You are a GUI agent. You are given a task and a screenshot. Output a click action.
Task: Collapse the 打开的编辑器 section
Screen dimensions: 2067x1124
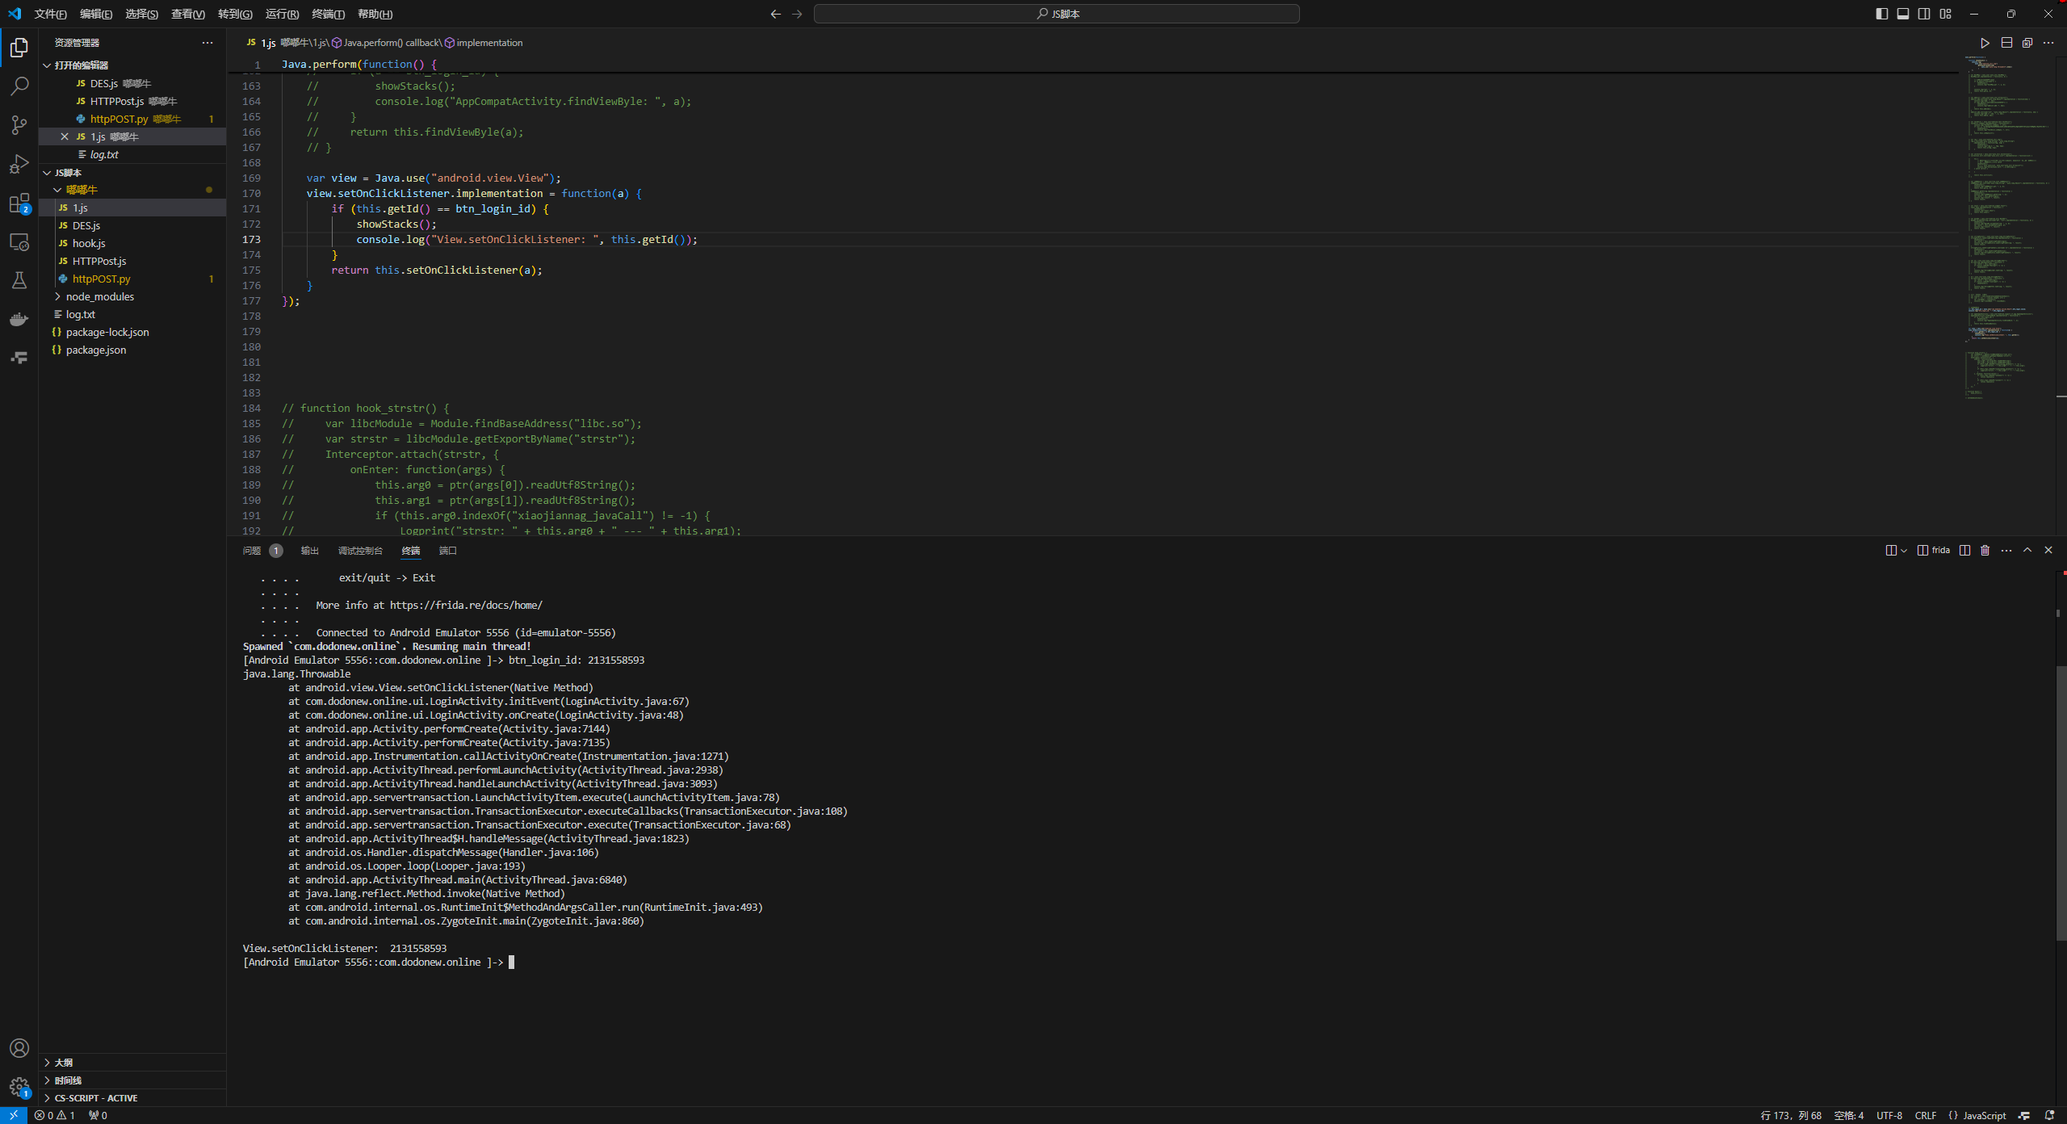pyautogui.click(x=81, y=65)
